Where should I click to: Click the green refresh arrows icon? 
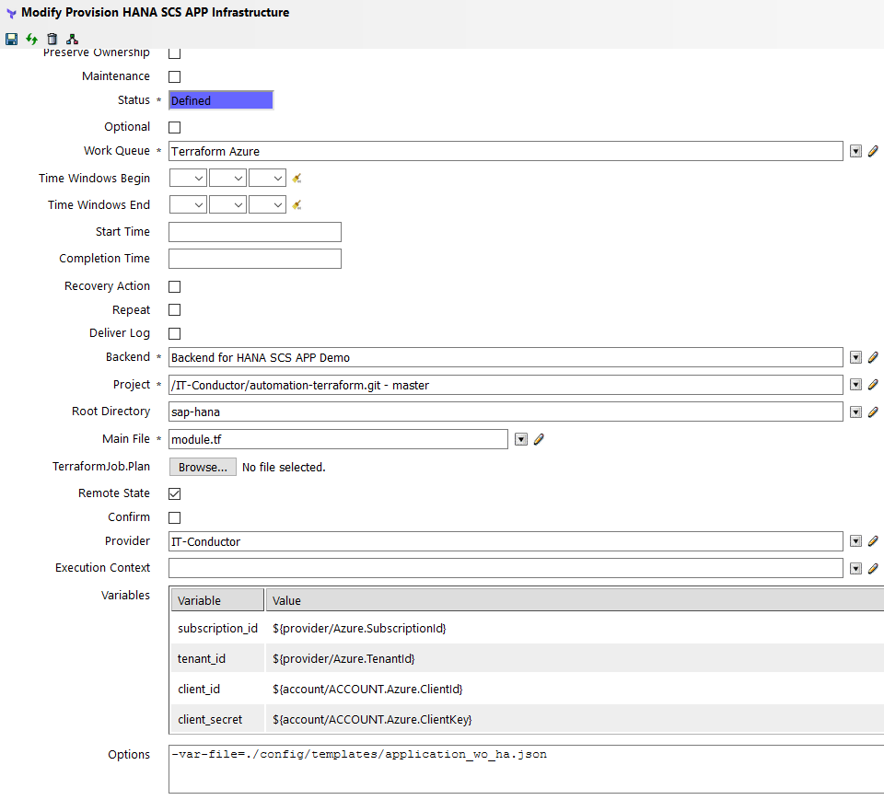pyautogui.click(x=31, y=39)
